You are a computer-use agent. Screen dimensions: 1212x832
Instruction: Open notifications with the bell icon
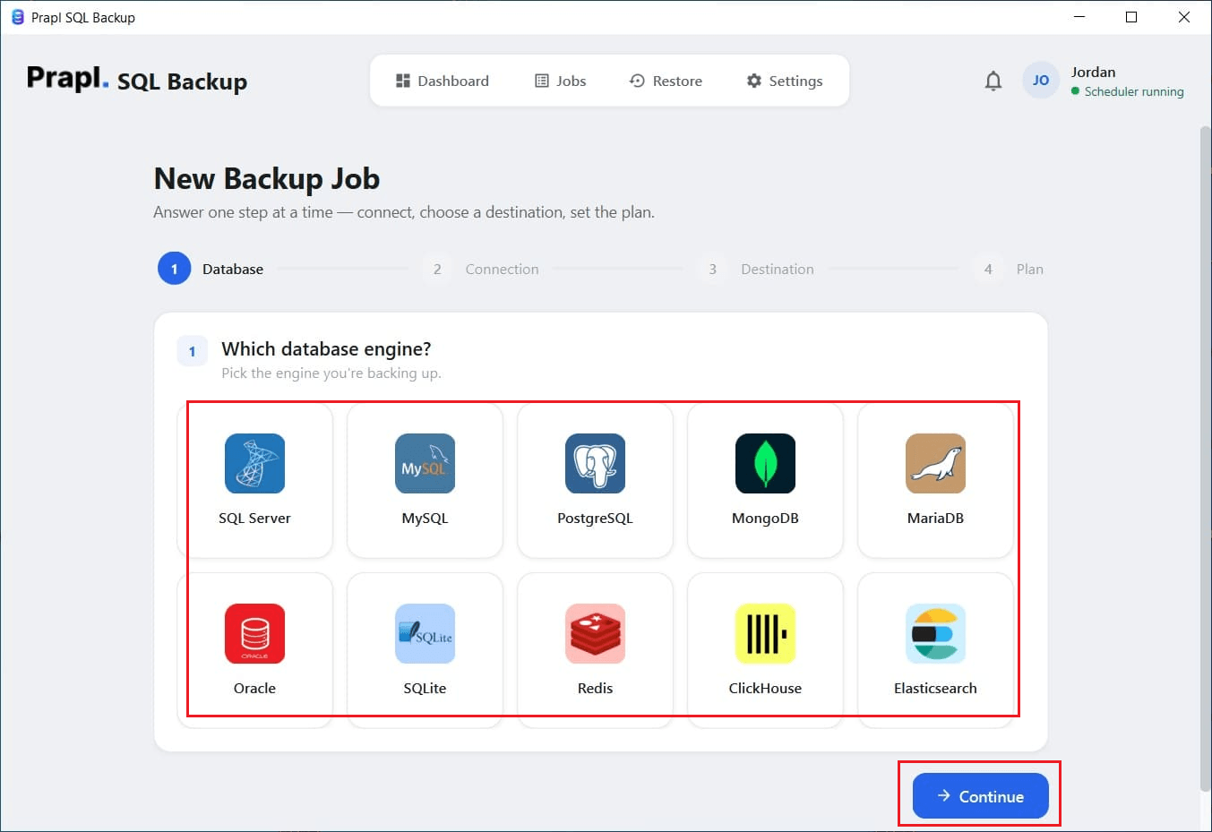coord(993,81)
